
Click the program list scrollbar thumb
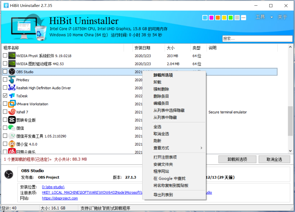coord(290,121)
